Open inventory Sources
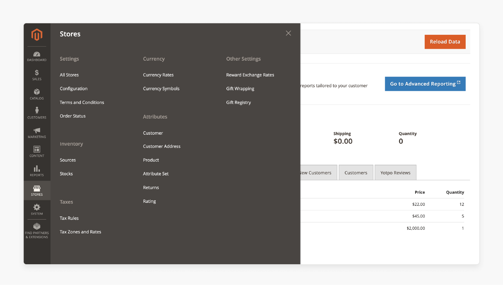Screen dimensions: 503x285 pyautogui.click(x=68, y=160)
